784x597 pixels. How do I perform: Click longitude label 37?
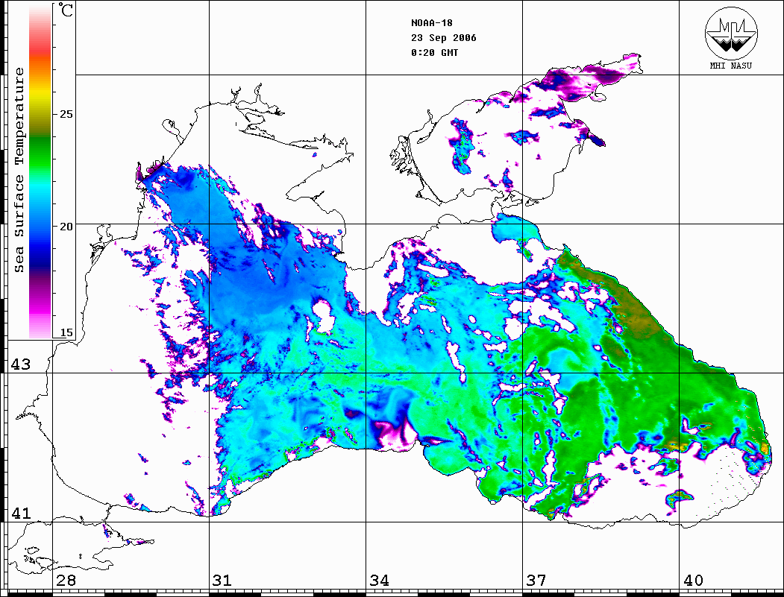pyautogui.click(x=536, y=580)
